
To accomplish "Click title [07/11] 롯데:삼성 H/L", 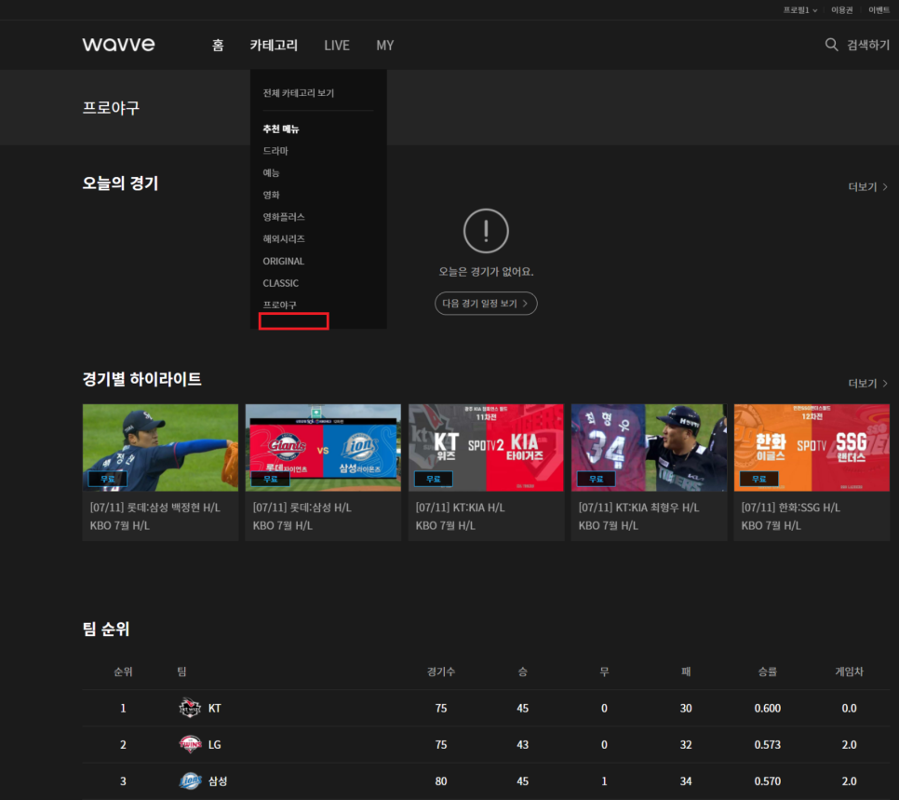I will click(302, 508).
